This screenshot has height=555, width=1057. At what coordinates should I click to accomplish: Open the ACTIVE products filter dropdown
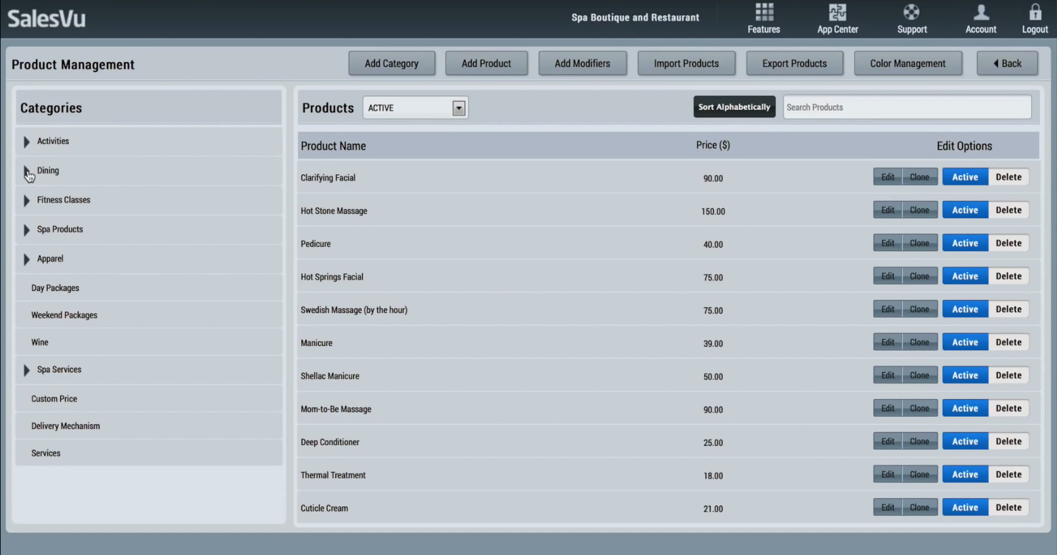458,108
